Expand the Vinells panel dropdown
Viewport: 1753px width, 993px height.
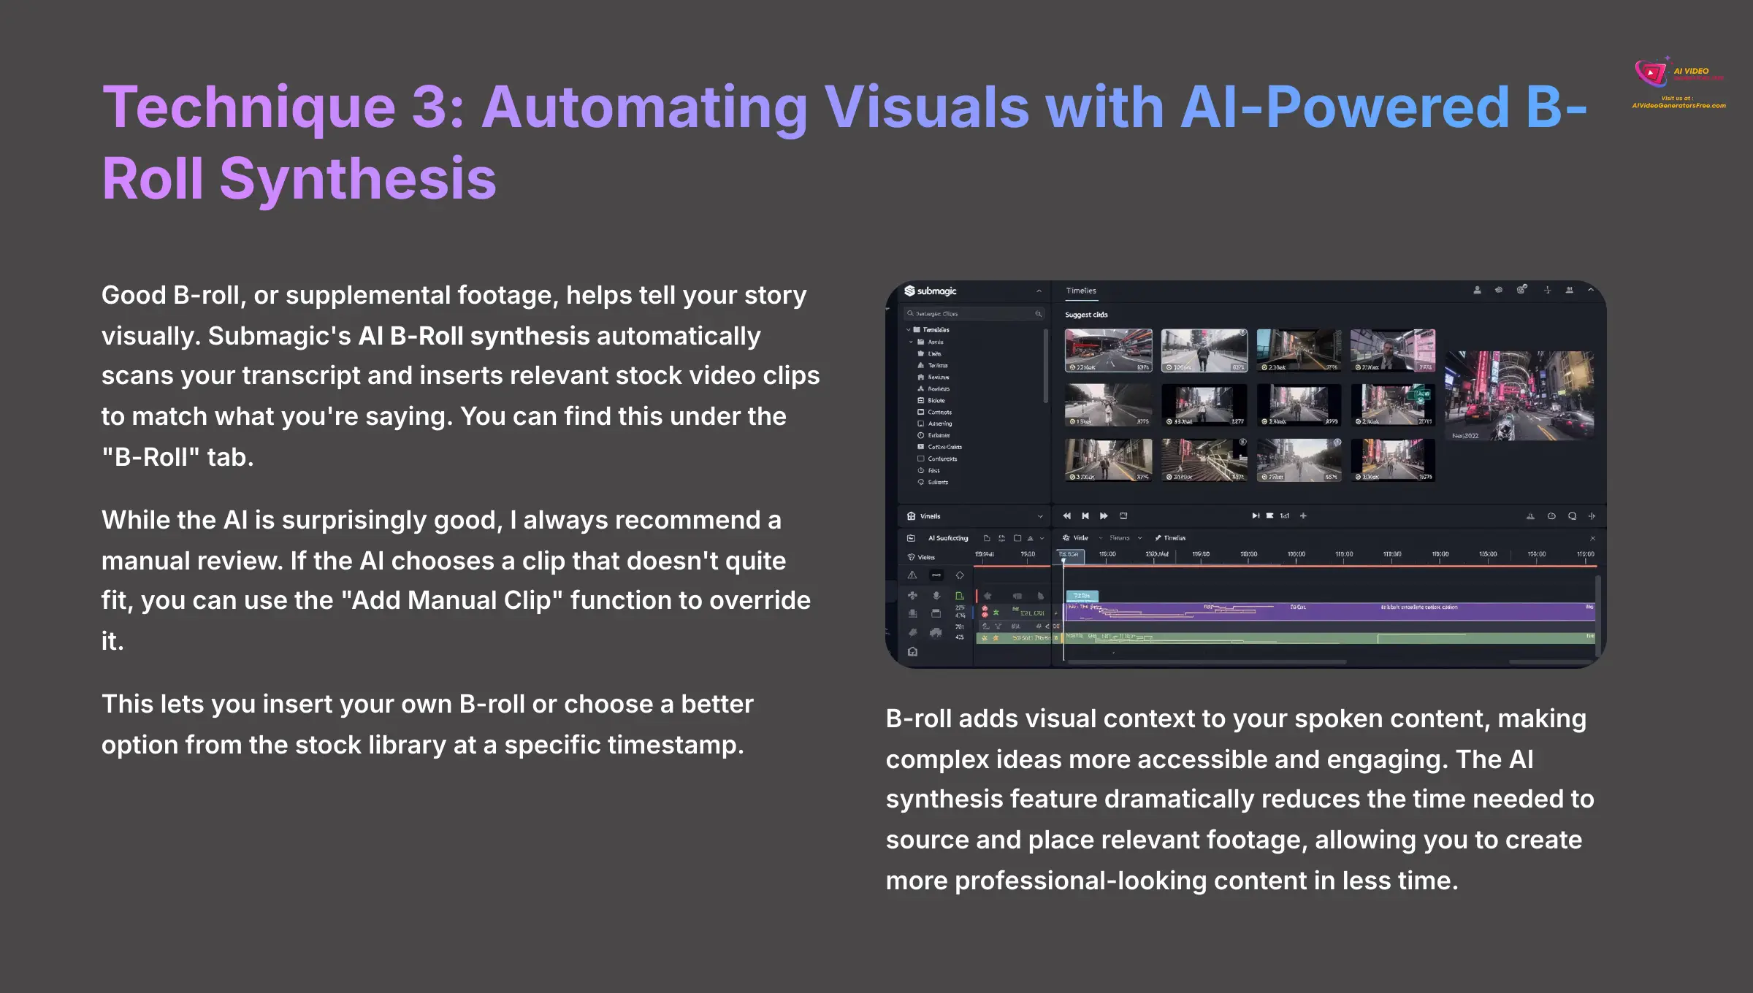click(1040, 516)
